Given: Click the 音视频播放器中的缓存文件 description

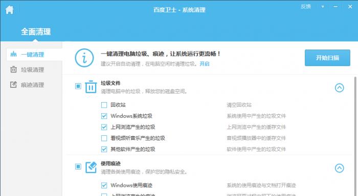Looking at the screenshot, I should pyautogui.click(x=256, y=138).
